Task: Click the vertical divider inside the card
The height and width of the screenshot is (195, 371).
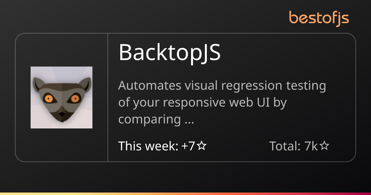Action: pos(108,97)
